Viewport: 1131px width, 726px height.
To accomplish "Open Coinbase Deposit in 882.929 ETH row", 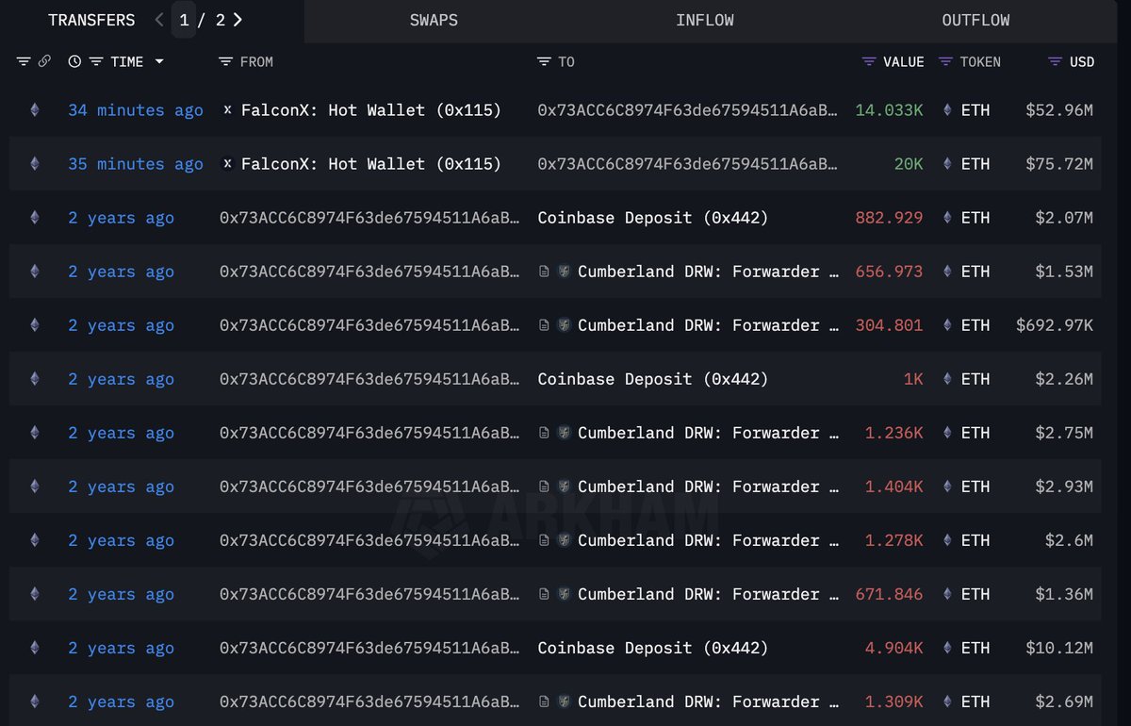I will point(653,218).
